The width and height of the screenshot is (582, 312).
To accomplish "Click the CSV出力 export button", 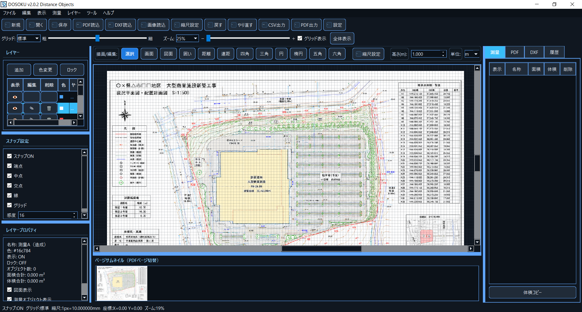I will click(x=274, y=25).
